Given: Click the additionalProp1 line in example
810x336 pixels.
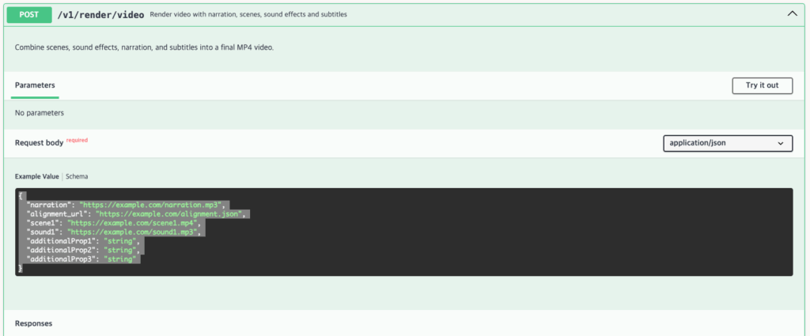Looking at the screenshot, I should click(82, 242).
